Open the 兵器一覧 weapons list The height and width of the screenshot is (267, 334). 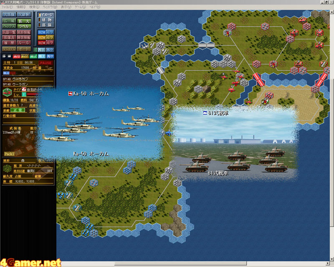(x=9, y=33)
